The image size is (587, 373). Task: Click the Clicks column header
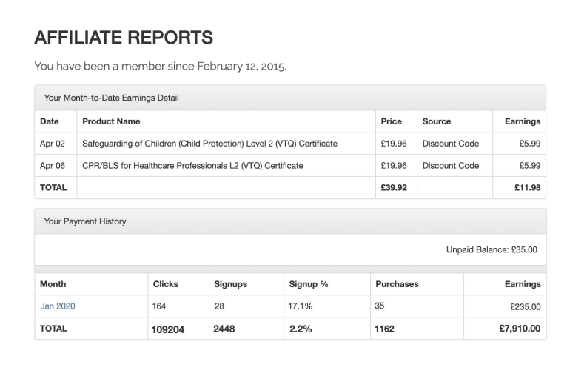(x=165, y=284)
